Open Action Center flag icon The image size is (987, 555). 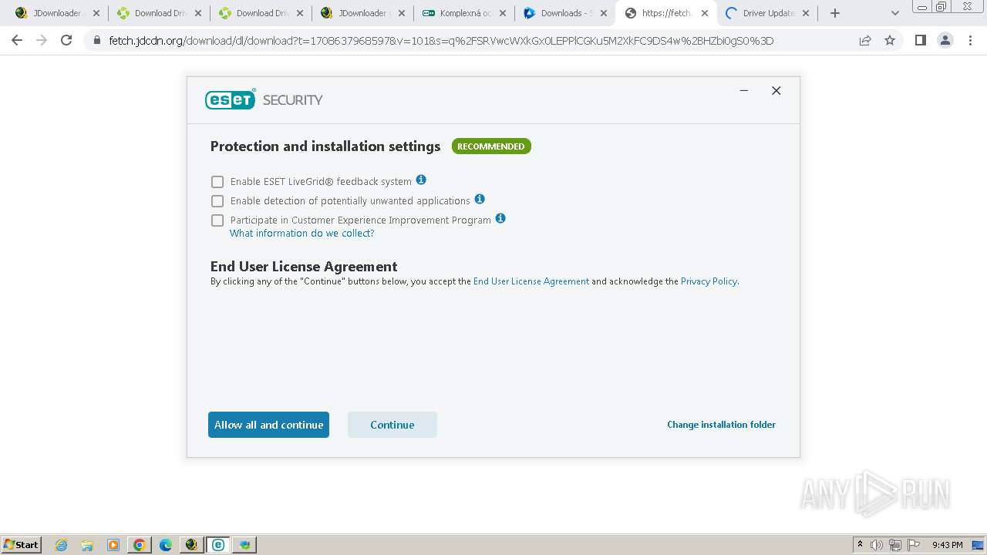[x=914, y=545]
